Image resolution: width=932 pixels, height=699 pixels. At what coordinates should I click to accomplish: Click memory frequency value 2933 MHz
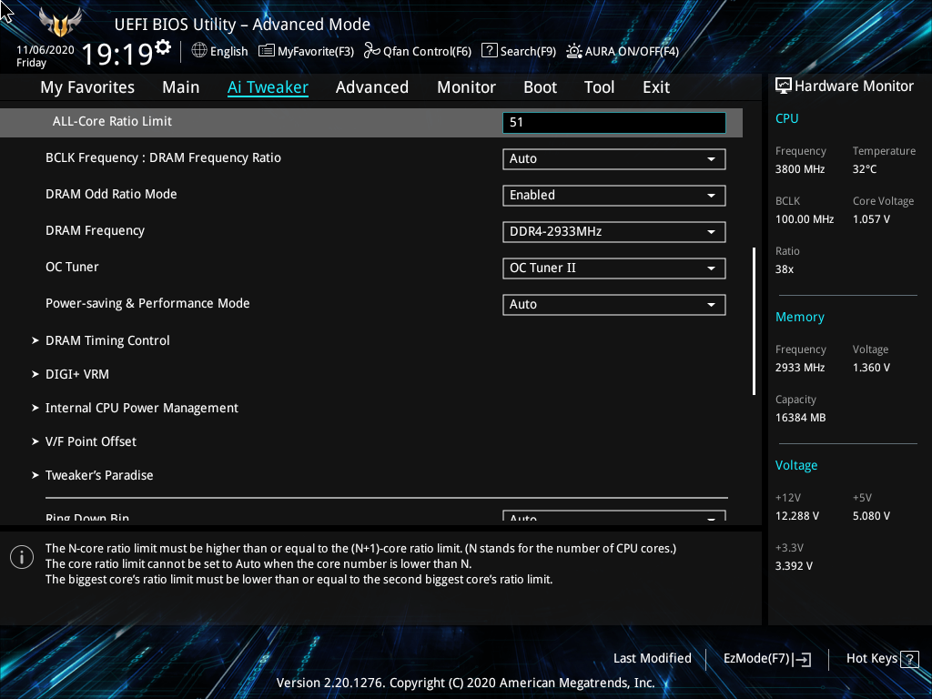click(800, 368)
